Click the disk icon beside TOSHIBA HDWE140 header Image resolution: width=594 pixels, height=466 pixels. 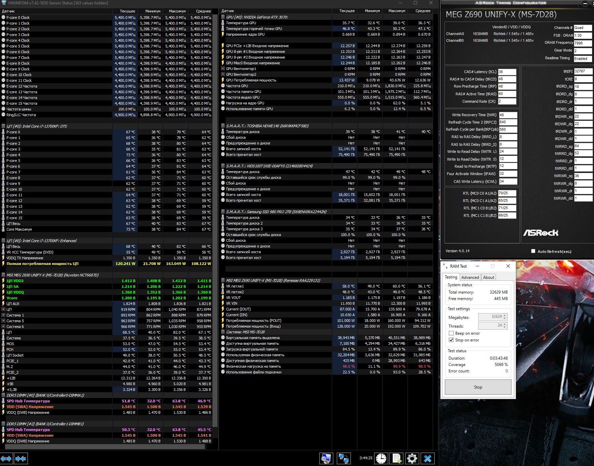[223, 126]
